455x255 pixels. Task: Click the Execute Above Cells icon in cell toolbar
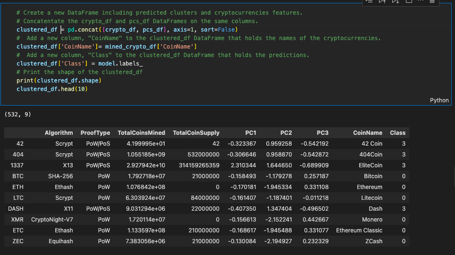tap(382, 1)
